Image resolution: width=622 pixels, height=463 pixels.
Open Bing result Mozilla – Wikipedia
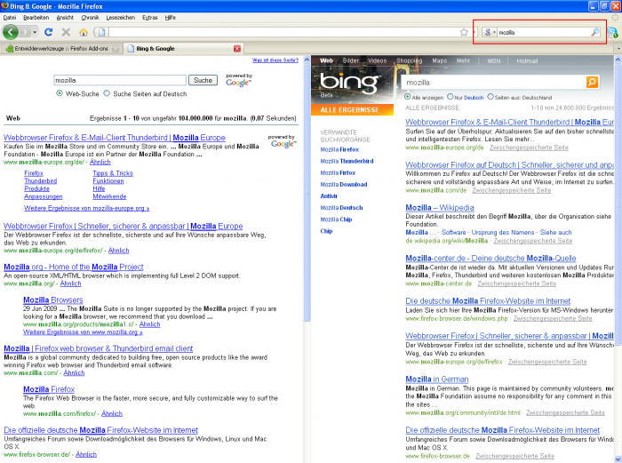pos(440,207)
